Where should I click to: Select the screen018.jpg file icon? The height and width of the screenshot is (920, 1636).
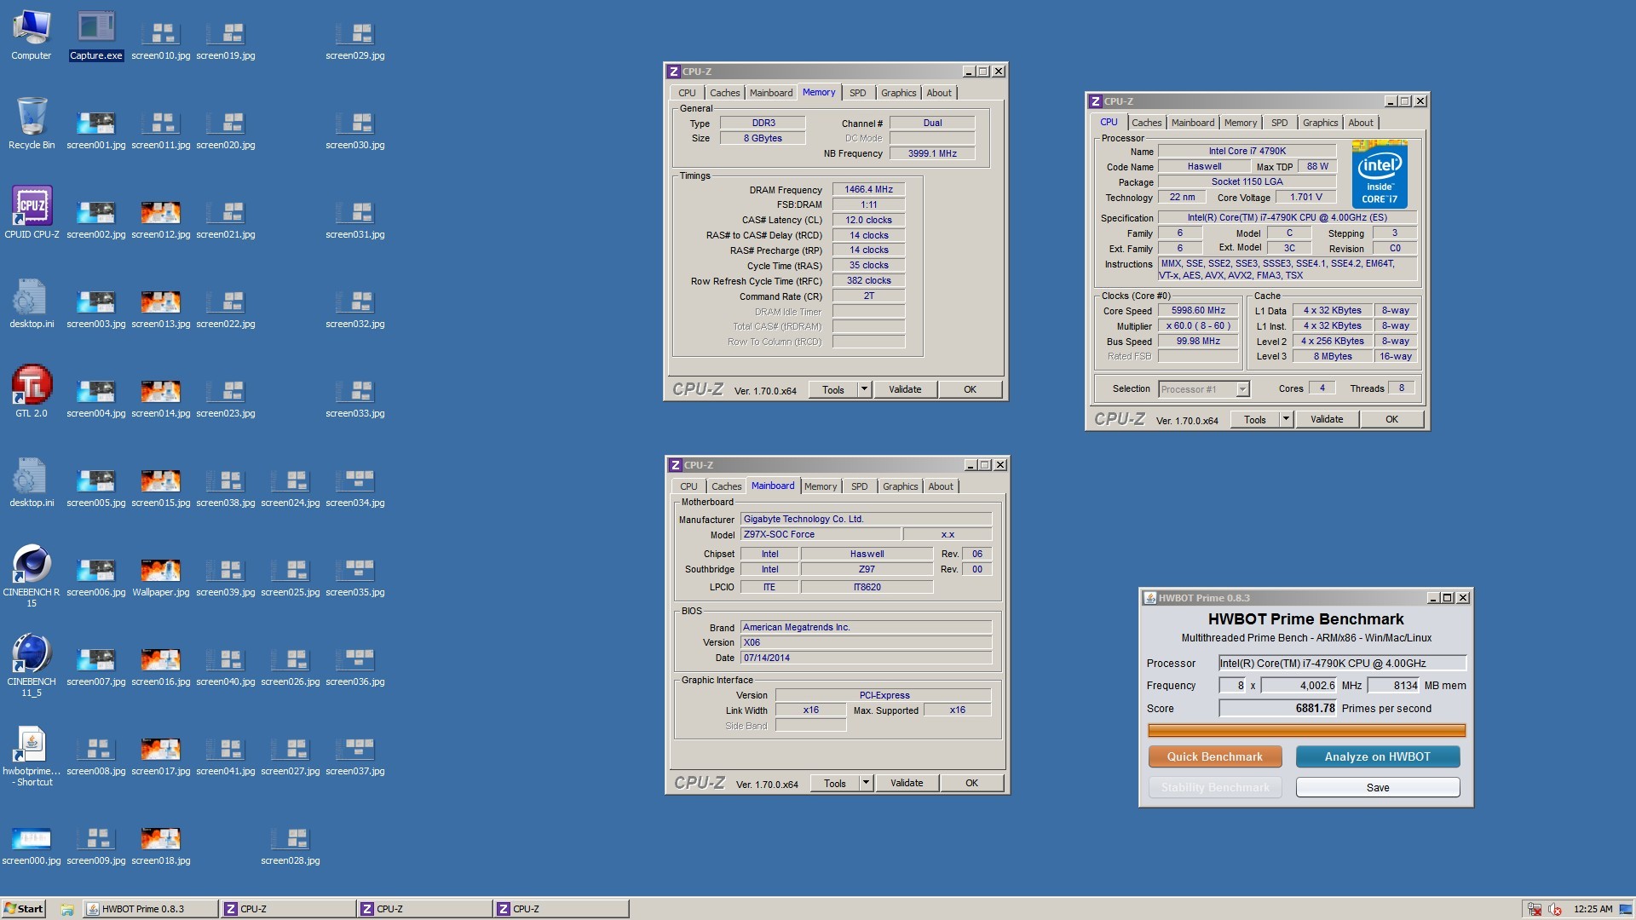(161, 845)
